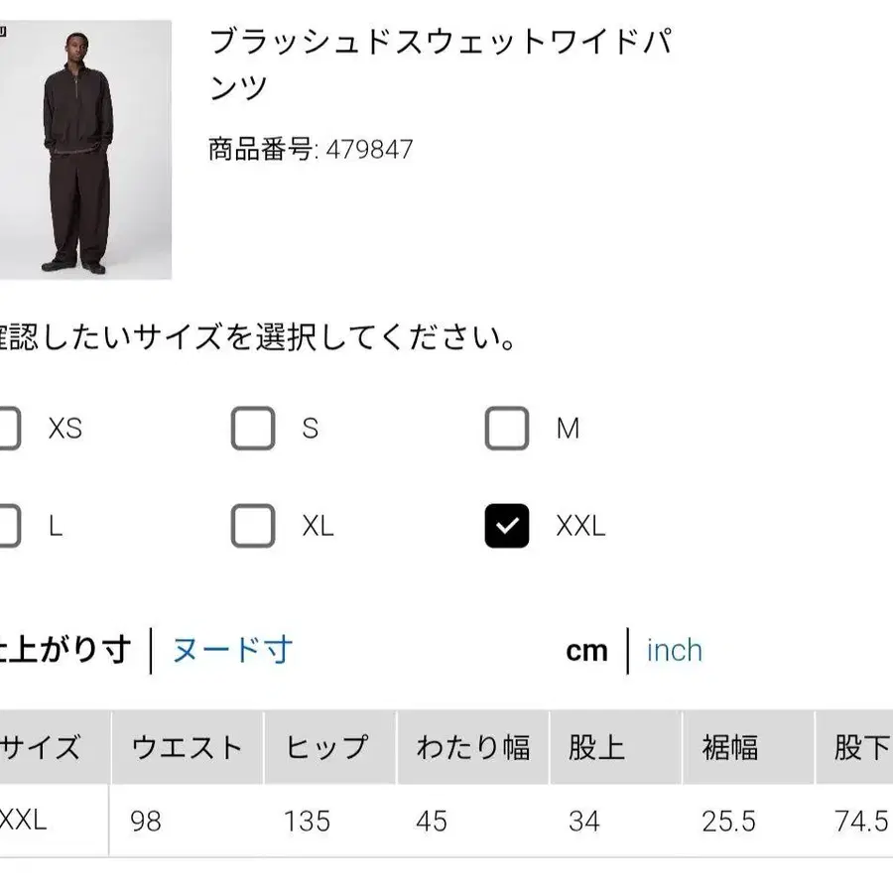Select the XS size checkbox

[8, 429]
